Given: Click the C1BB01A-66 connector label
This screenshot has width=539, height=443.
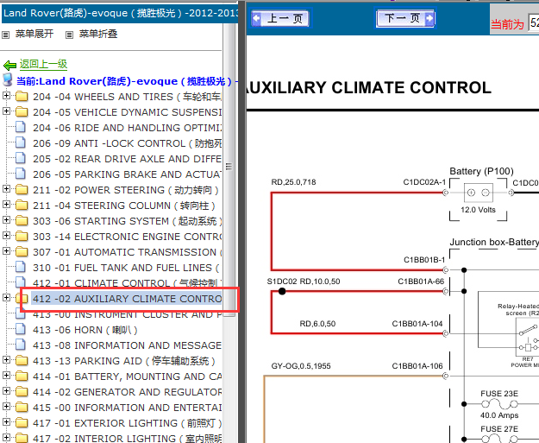Looking at the screenshot, I should (421, 282).
